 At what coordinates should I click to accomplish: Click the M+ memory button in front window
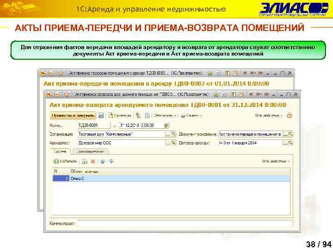(259, 94)
